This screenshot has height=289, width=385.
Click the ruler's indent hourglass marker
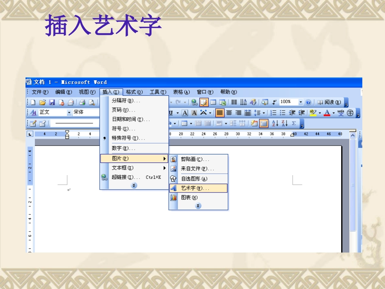click(x=67, y=135)
